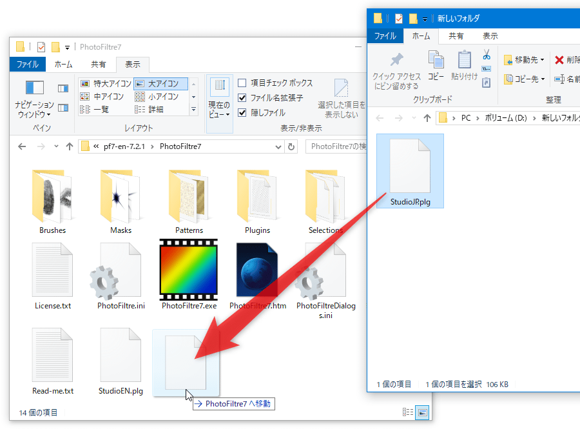The height and width of the screenshot is (431, 580).
Task: Select the StudioJP.plg file in new folder window
Action: pos(410,171)
